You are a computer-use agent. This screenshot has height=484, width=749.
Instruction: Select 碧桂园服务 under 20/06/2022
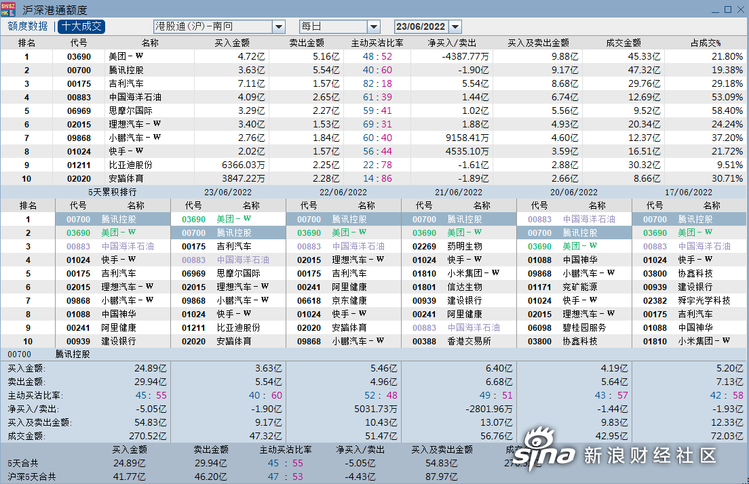584,328
